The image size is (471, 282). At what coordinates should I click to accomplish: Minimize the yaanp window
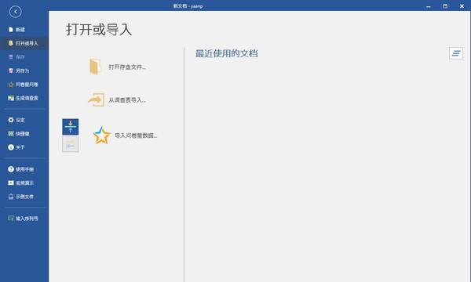point(429,6)
